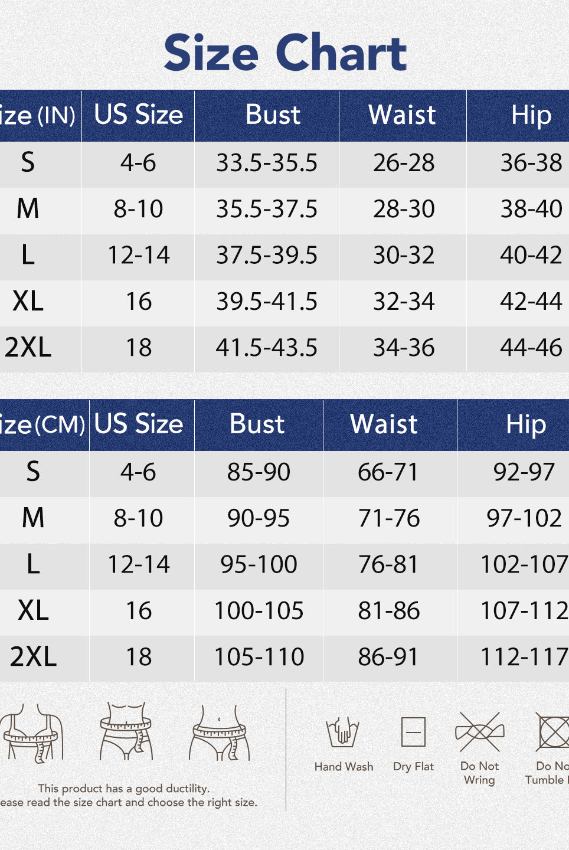Click the bust measurement illustration icon

(x=32, y=732)
